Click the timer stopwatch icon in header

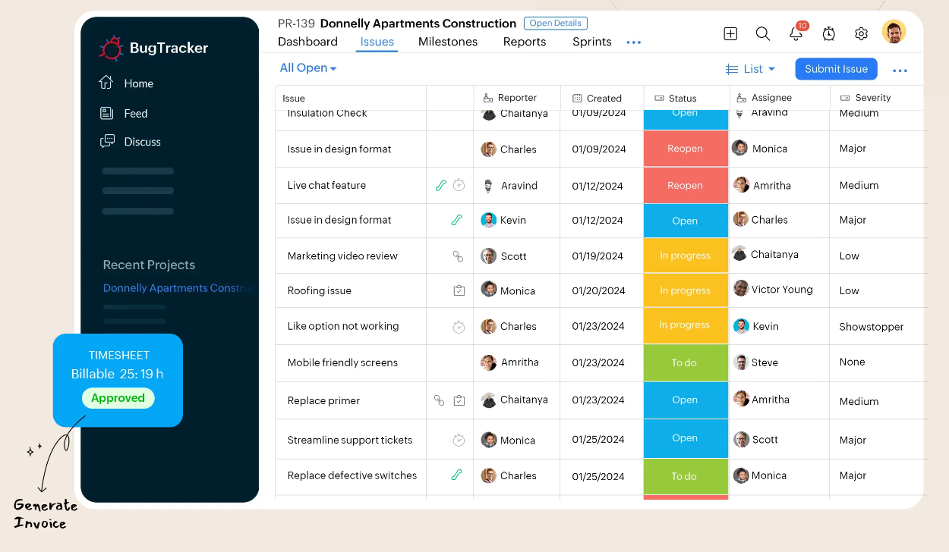(x=829, y=33)
